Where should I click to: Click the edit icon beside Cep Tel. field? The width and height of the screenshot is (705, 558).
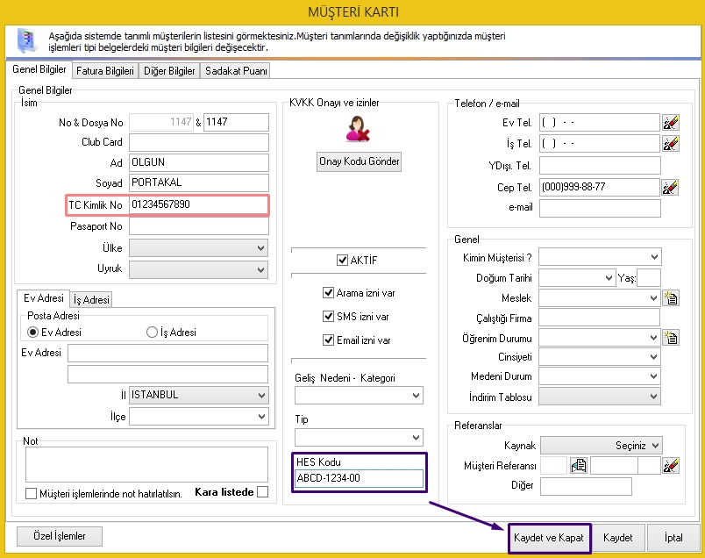coord(671,187)
